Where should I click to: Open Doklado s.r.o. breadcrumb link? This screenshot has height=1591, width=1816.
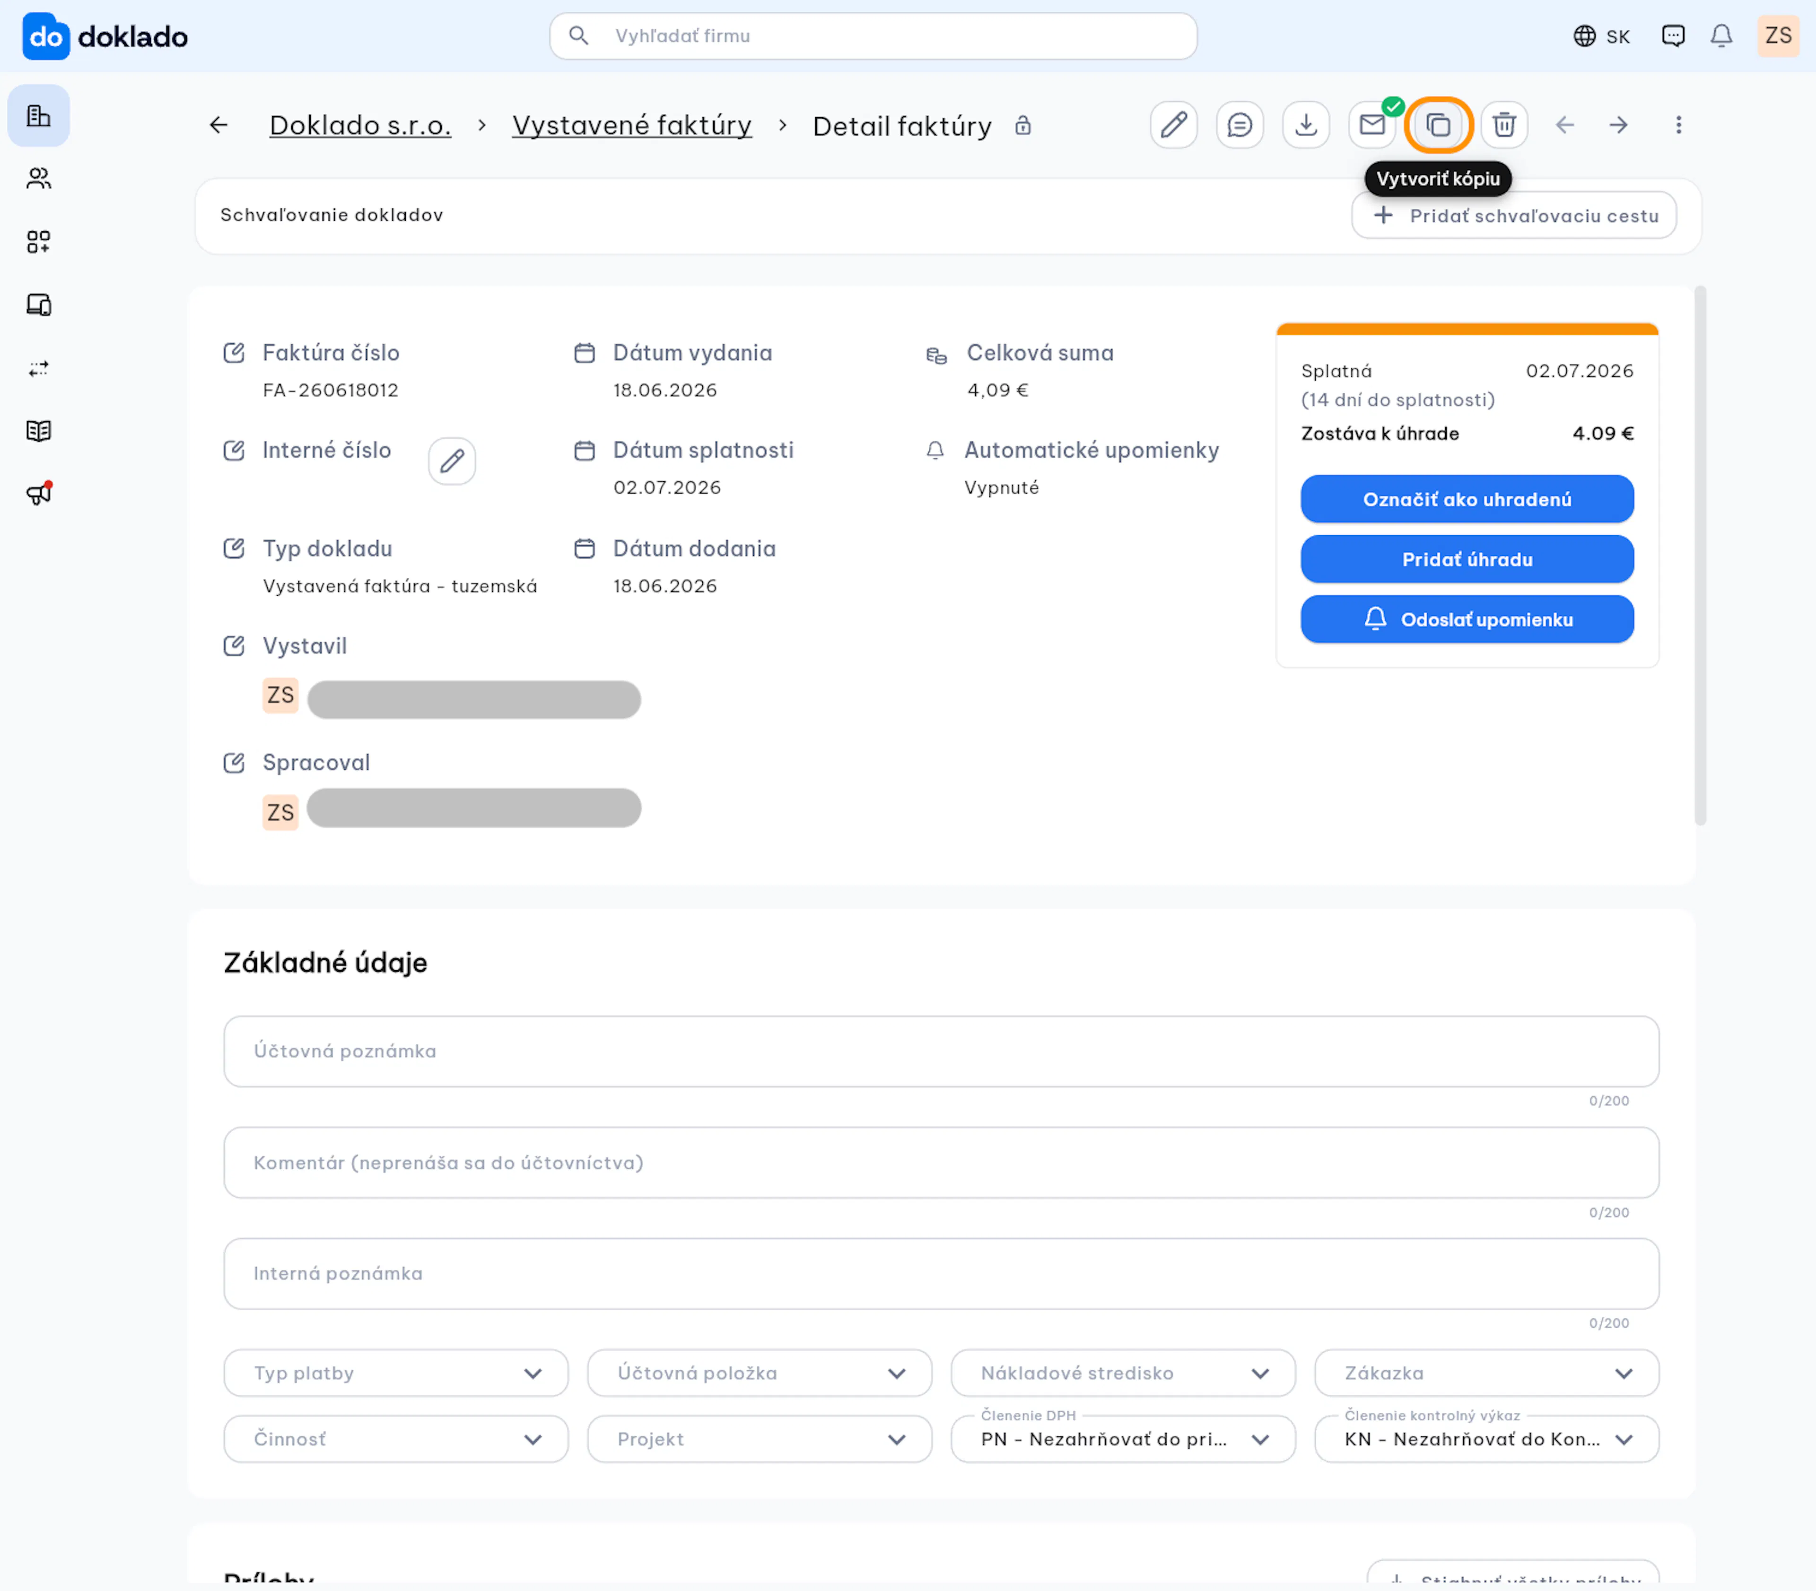point(360,125)
